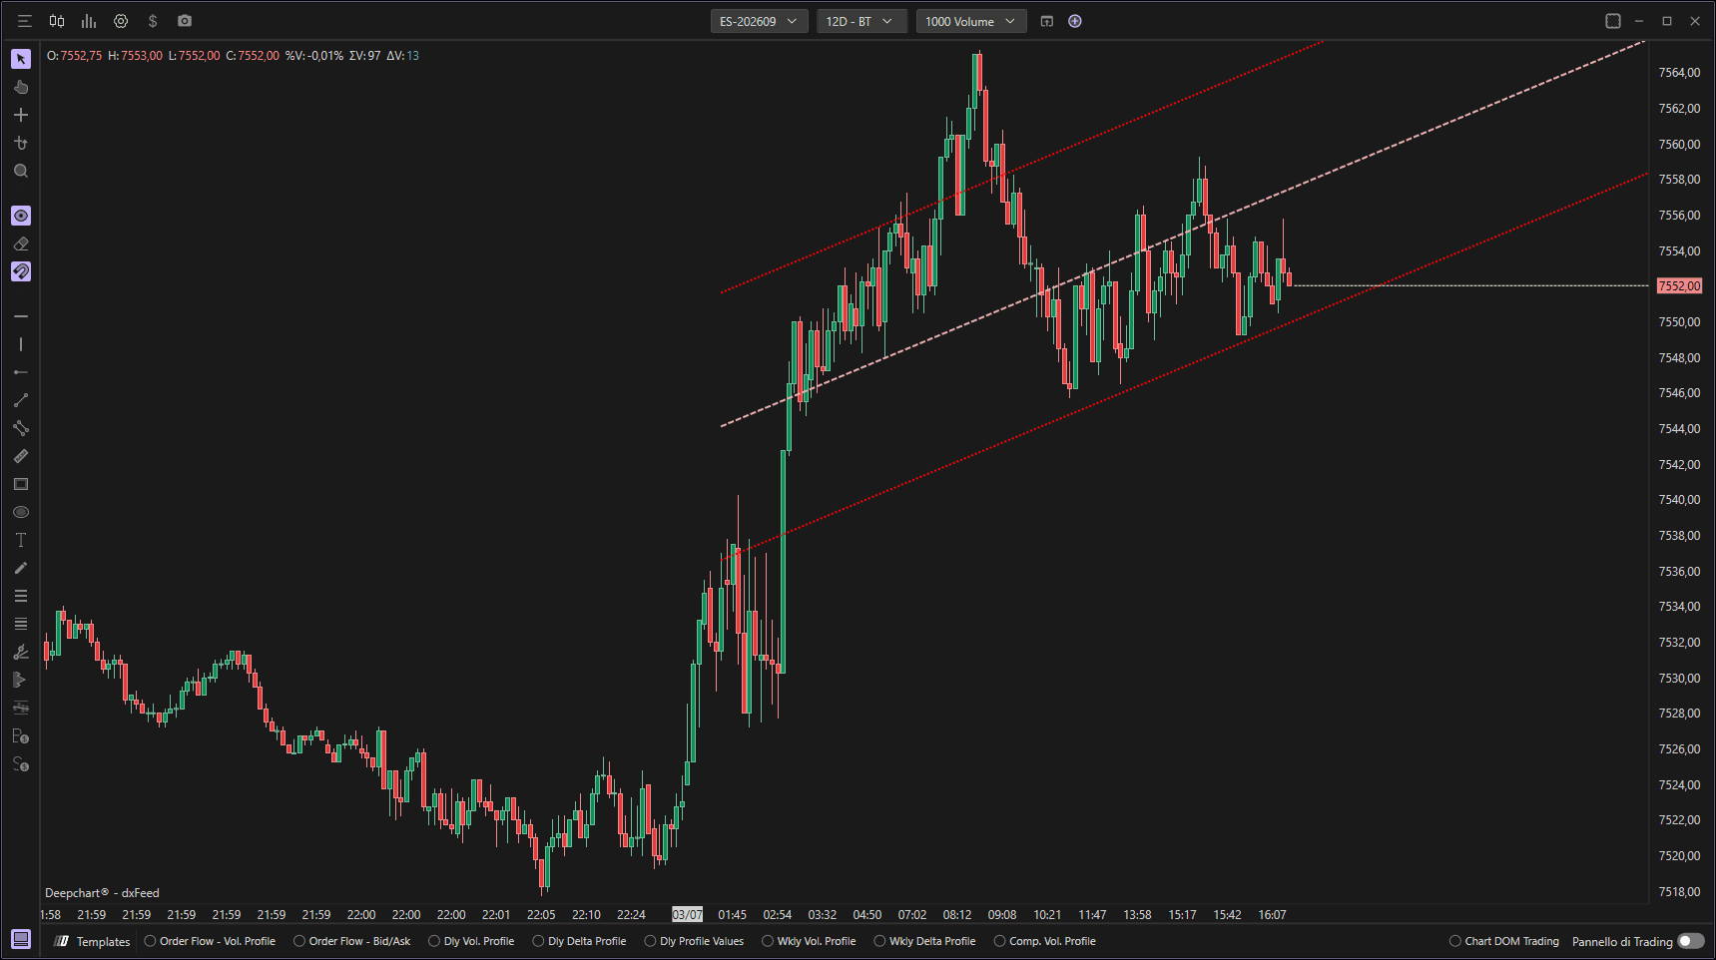Select the parallel channel tool
This screenshot has width=1716, height=960.
click(x=21, y=428)
